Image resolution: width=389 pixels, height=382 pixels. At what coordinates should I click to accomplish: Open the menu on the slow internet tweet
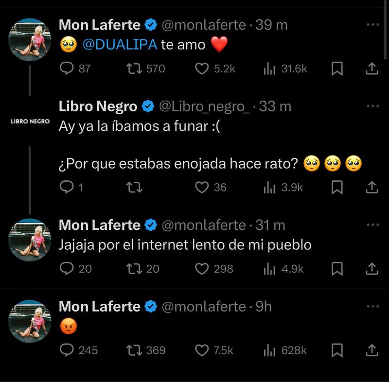click(373, 224)
